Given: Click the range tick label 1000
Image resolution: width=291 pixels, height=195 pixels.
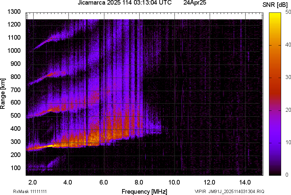Looking at the screenshot, I should coord(14,50).
